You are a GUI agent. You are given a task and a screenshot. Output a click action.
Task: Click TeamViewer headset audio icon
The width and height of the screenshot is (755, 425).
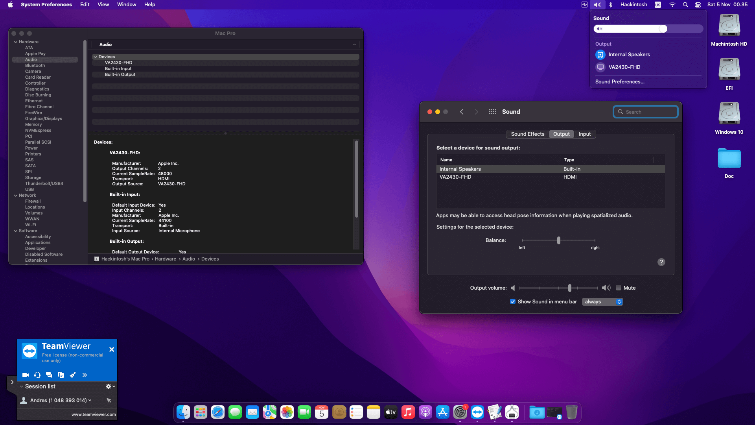37,375
